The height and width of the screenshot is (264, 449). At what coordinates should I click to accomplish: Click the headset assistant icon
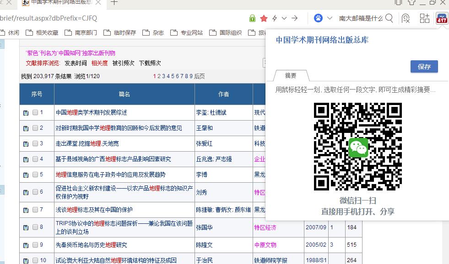pyautogui.click(x=406, y=18)
